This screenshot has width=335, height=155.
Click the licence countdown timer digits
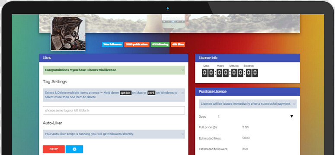pyautogui.click(x=230, y=73)
